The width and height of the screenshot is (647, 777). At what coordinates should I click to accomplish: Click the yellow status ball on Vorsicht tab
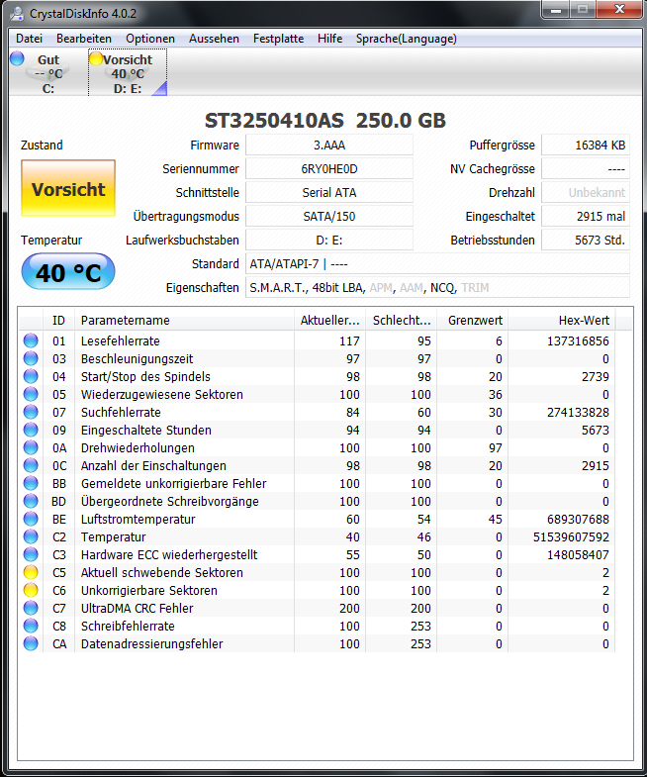click(x=96, y=58)
